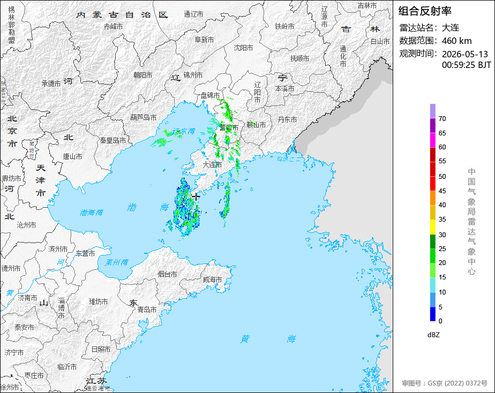The width and height of the screenshot is (495, 393).
Task: Click the '济南市' city label
Action: click(x=27, y=298)
